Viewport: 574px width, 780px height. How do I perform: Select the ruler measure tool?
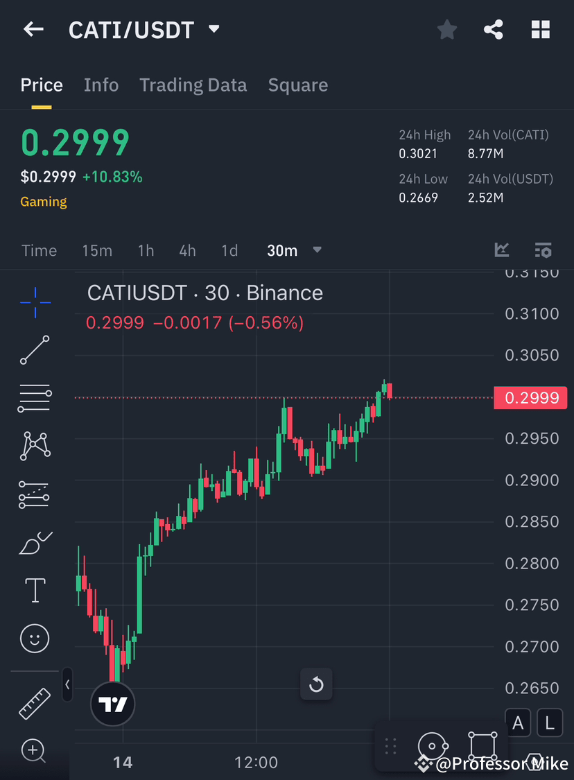[x=35, y=703]
